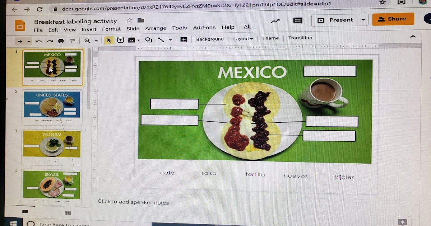Viewport: 431px width, 226px height.
Task: Select the Line tool
Action: pyautogui.click(x=161, y=40)
